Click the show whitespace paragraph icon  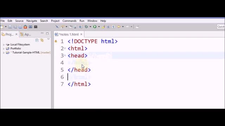113,27
